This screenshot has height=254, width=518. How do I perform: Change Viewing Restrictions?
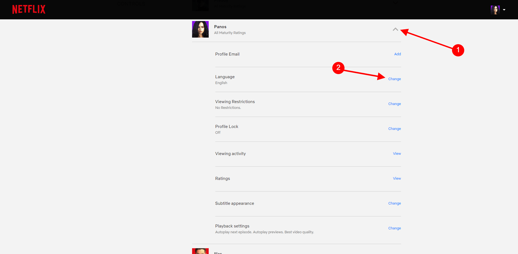click(x=394, y=104)
